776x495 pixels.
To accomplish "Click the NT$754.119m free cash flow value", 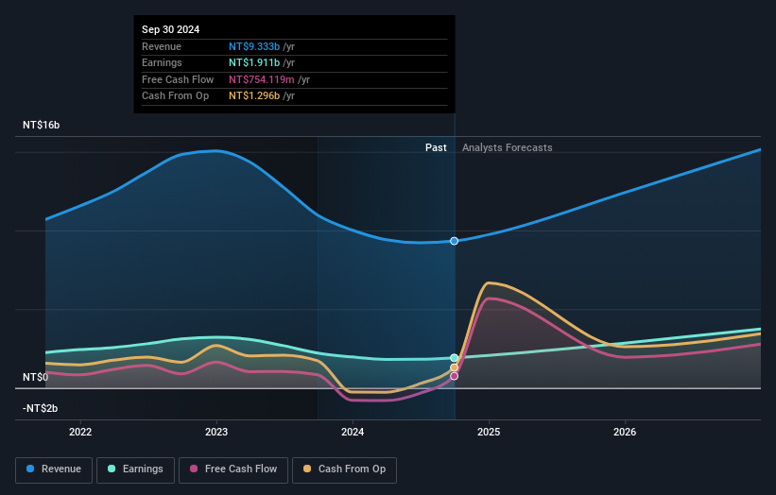I will click(x=261, y=79).
